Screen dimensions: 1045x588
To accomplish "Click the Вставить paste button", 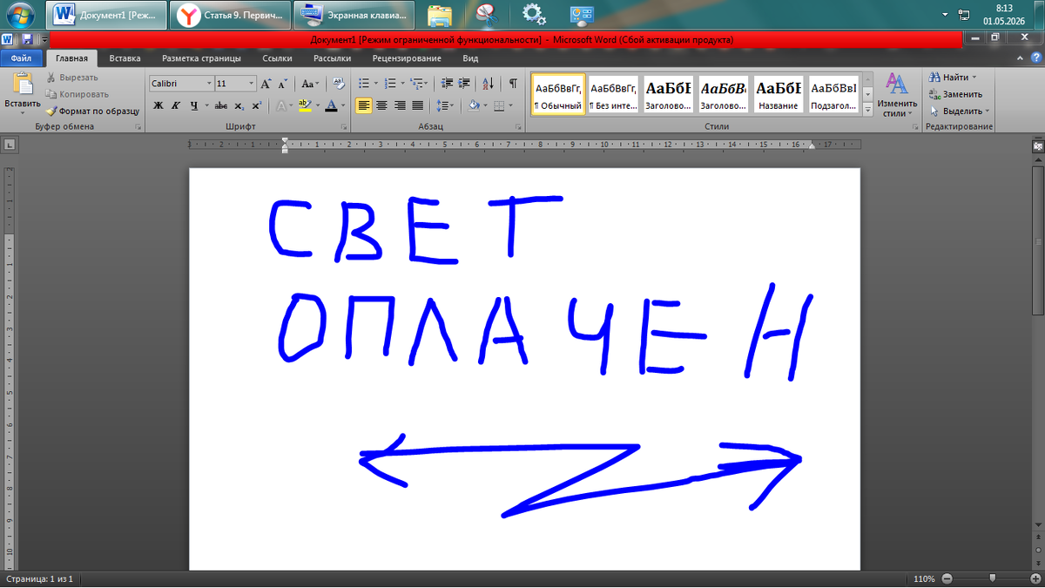I will tap(22, 94).
